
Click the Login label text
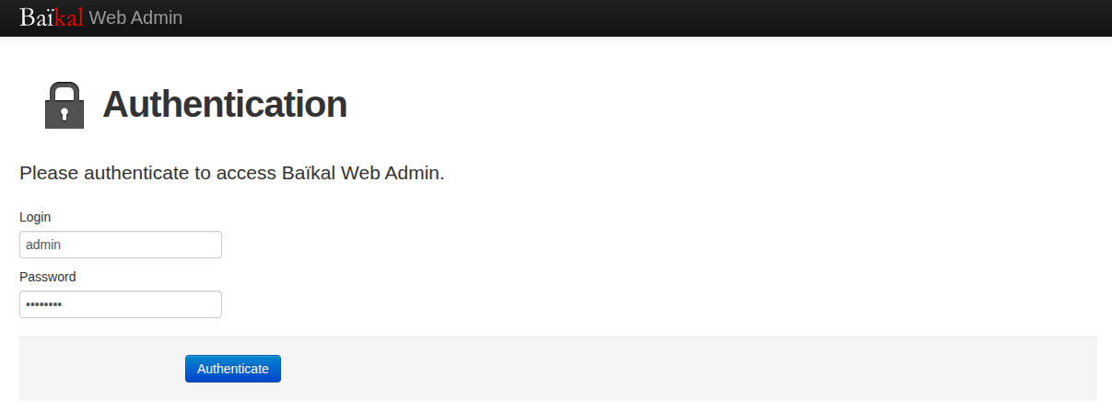35,217
